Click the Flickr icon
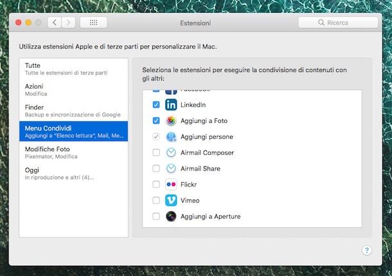392x276 pixels. (171, 185)
